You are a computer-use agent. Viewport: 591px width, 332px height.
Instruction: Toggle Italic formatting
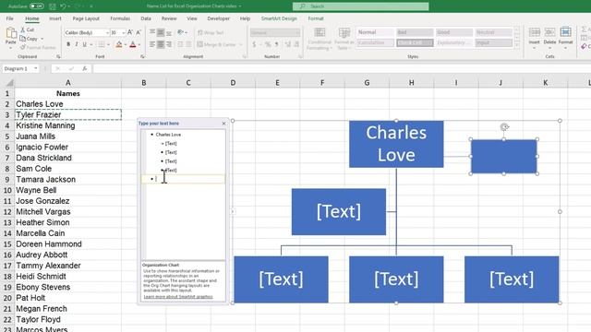[77, 45]
